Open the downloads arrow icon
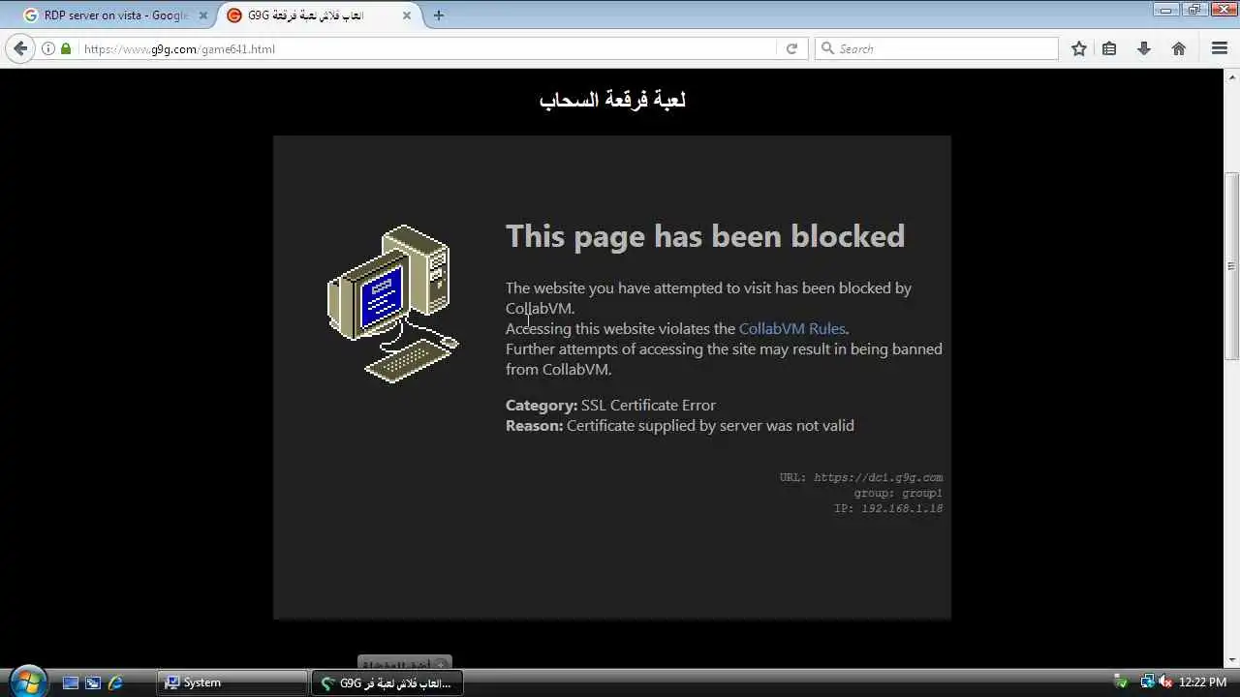 [1144, 48]
